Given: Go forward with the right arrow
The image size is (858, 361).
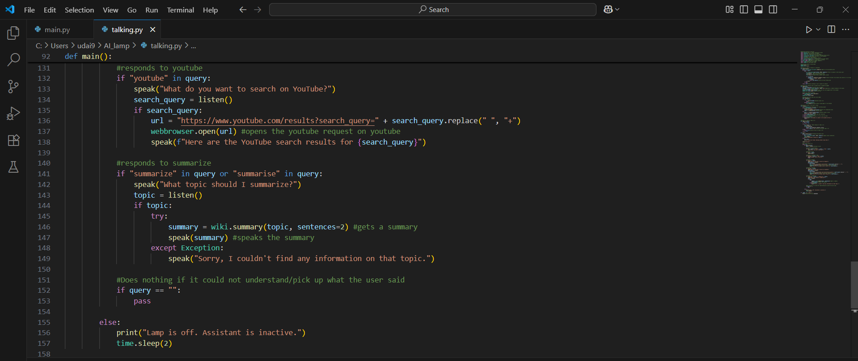Looking at the screenshot, I should [258, 9].
